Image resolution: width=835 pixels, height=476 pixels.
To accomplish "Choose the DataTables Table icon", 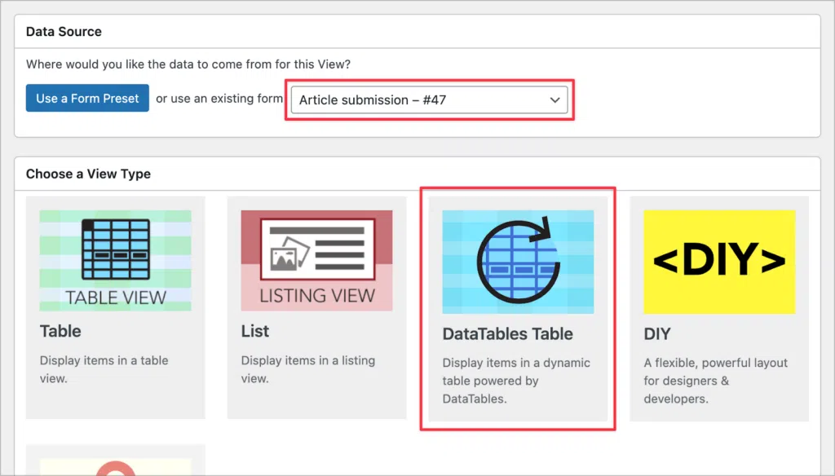I will 518,262.
